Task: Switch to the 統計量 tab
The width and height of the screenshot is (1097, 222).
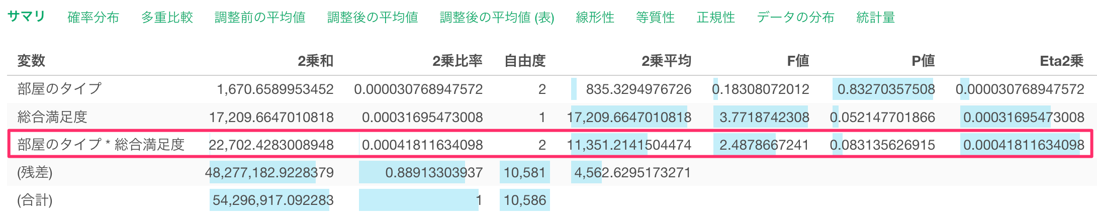Action: coord(875,18)
